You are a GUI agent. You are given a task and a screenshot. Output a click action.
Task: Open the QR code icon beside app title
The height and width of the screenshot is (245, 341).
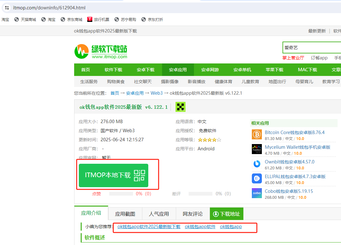[x=180, y=107]
